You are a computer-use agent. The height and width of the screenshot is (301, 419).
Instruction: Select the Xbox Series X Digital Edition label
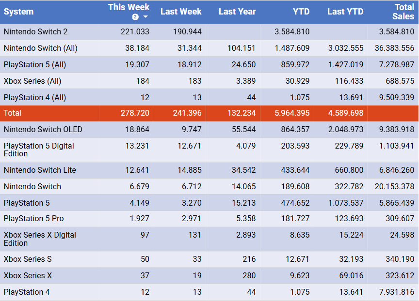point(40,239)
